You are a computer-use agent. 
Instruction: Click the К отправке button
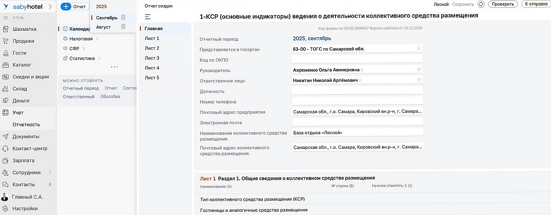click(535, 4)
